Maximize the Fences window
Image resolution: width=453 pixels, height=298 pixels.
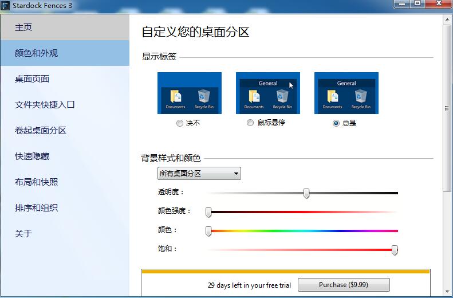417,4
